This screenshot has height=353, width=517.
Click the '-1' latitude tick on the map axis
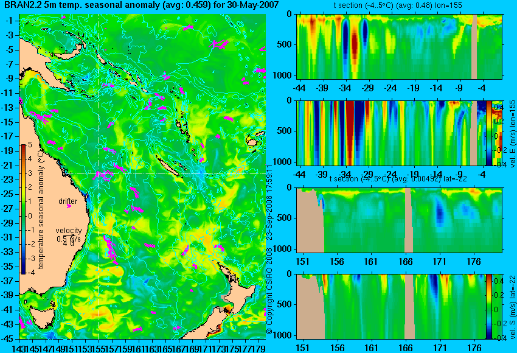11,21
